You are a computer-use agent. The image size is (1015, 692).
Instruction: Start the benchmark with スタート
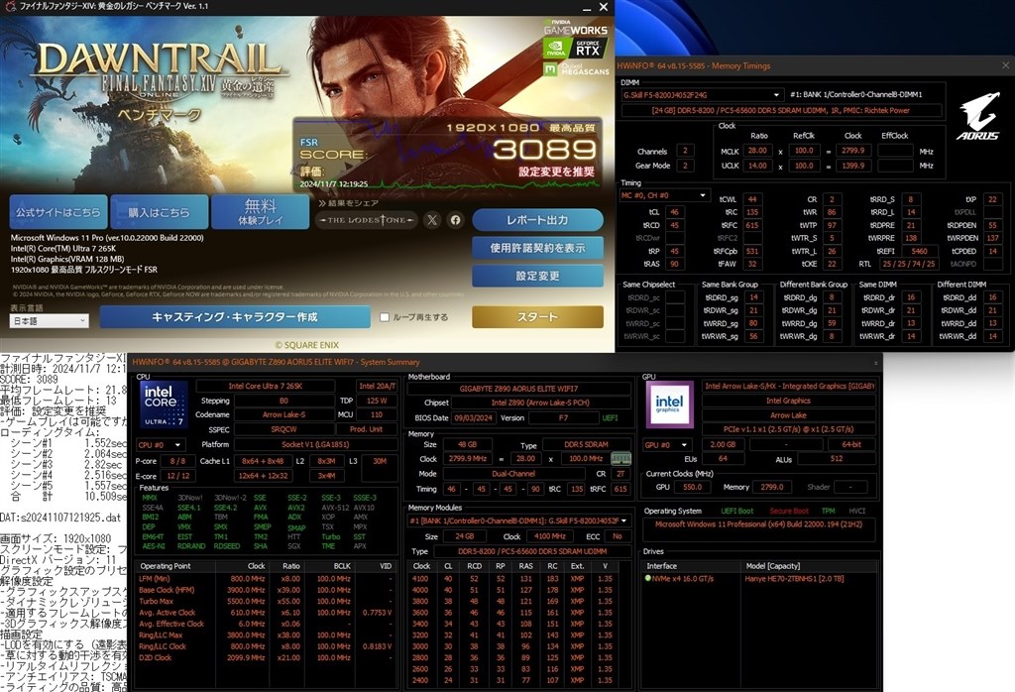[537, 317]
